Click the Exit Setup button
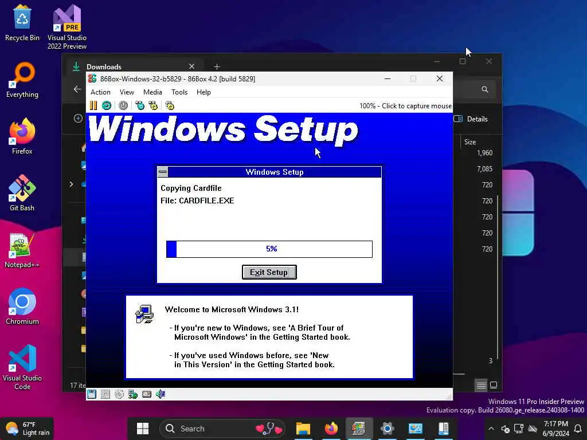This screenshot has height=440, width=587. point(269,272)
